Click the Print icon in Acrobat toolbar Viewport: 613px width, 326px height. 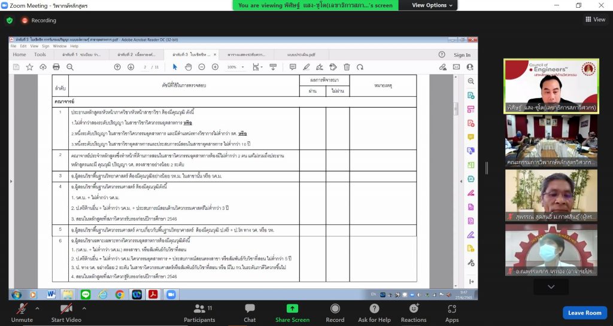pos(56,67)
